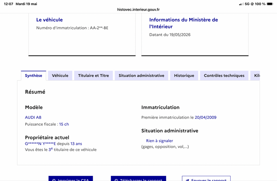The image size is (277, 181).
Task: Select the partially visible Kilométrage tab
Action: pyautogui.click(x=255, y=76)
